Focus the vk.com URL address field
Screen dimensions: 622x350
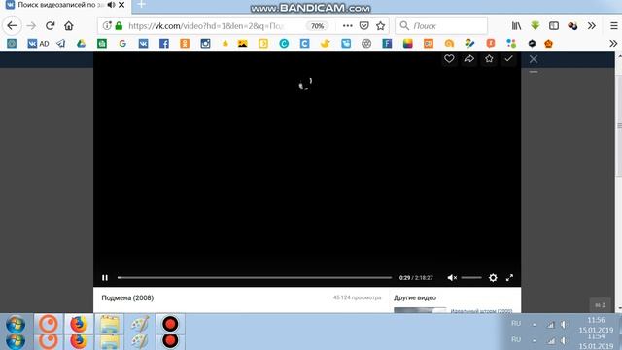pyautogui.click(x=206, y=26)
